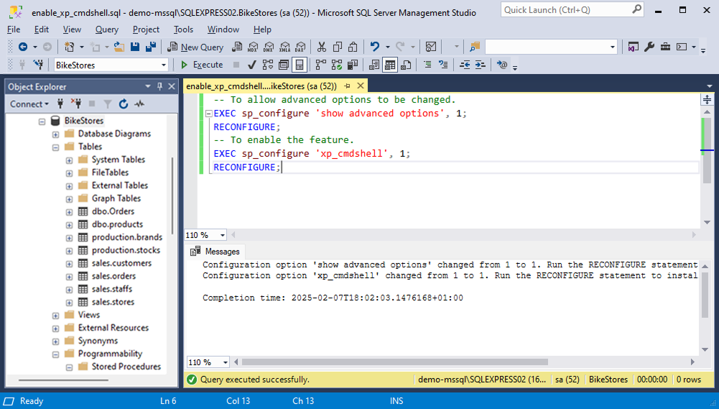Viewport: 719px width, 409px height.
Task: Open the BikeStores database dropdown
Action: pos(164,65)
